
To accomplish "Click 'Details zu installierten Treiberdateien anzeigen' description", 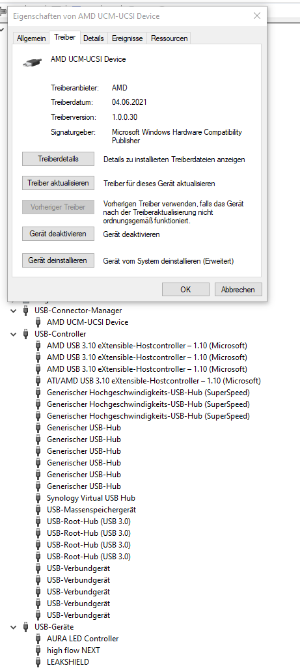I will pos(174,160).
